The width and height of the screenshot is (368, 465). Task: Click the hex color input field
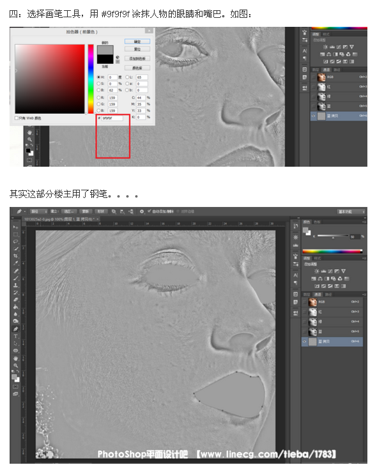pos(112,118)
